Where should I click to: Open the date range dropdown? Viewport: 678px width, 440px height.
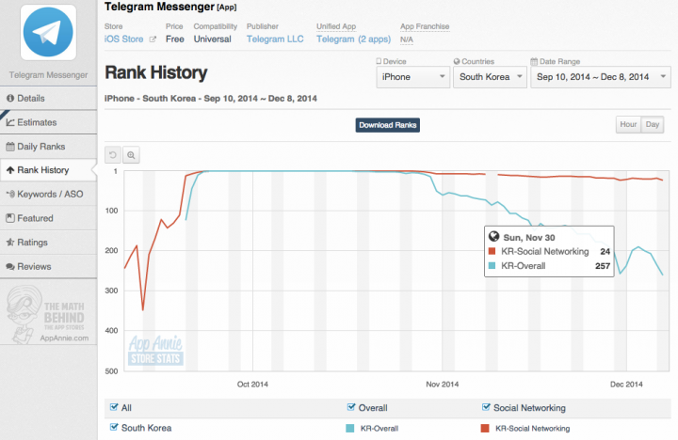601,77
